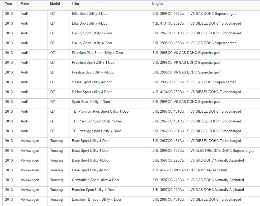The height and width of the screenshot is (206, 260).
Task: Click V8 DIESEL engine cell in S Line row
Action: point(205,94)
